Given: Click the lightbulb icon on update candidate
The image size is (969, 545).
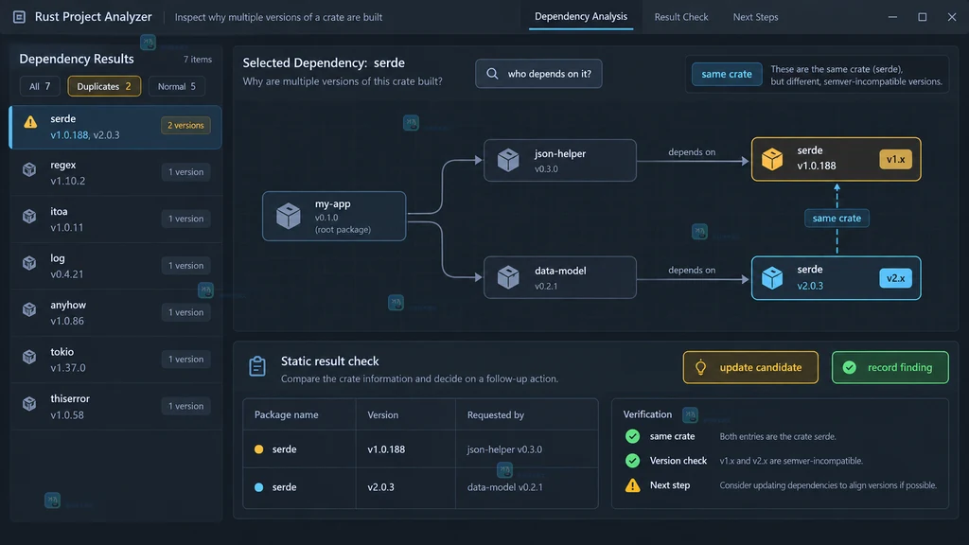Looking at the screenshot, I should pos(700,367).
